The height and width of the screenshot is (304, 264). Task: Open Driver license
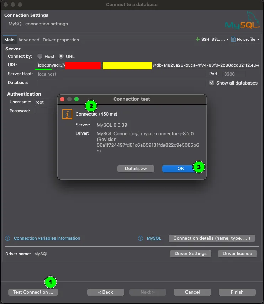point(237,253)
